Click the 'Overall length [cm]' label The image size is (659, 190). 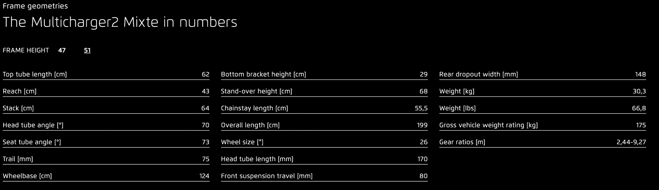pos(250,125)
